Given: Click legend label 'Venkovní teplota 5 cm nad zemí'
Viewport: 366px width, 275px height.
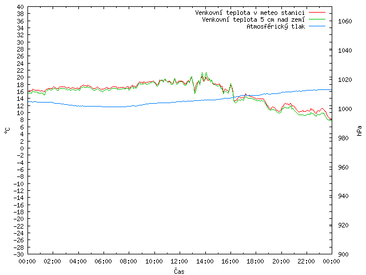Looking at the screenshot, I should 253,19.
